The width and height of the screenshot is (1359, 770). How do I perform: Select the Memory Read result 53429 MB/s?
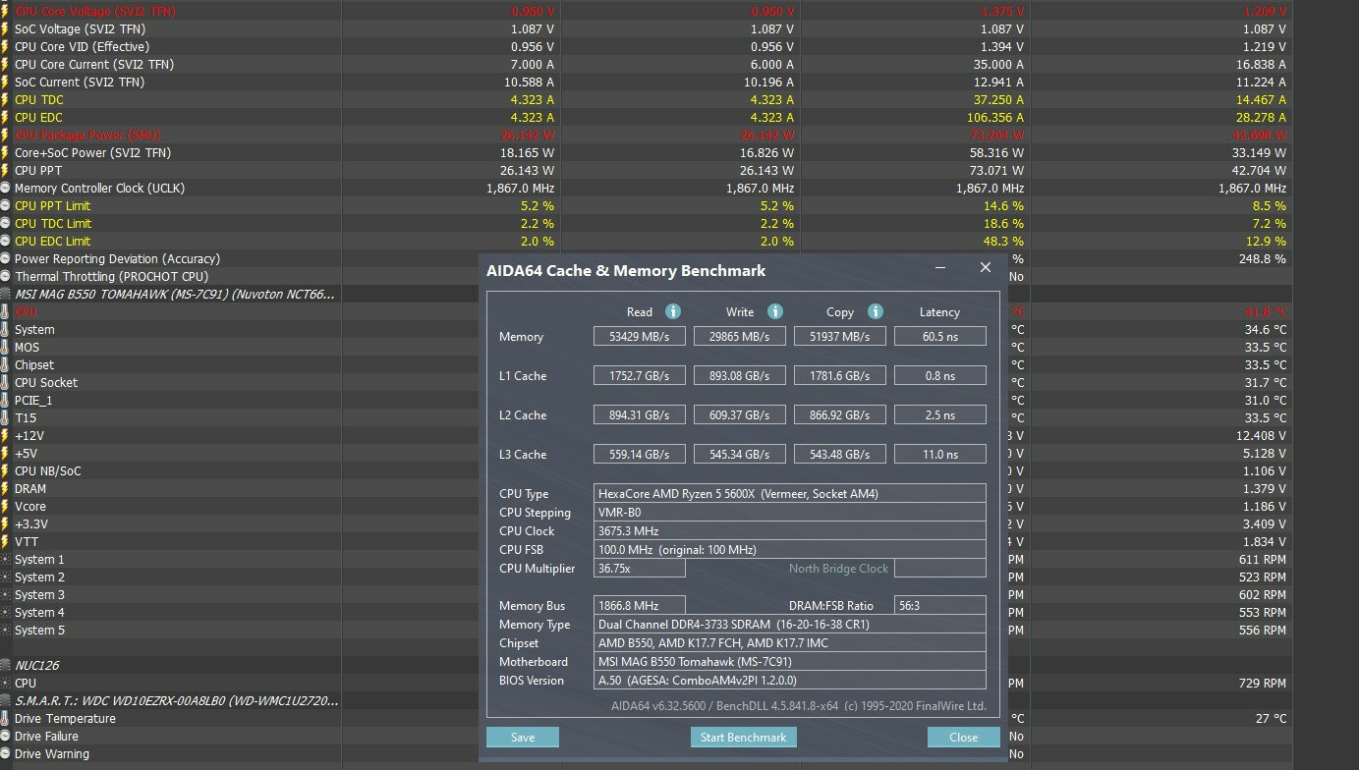click(x=640, y=337)
